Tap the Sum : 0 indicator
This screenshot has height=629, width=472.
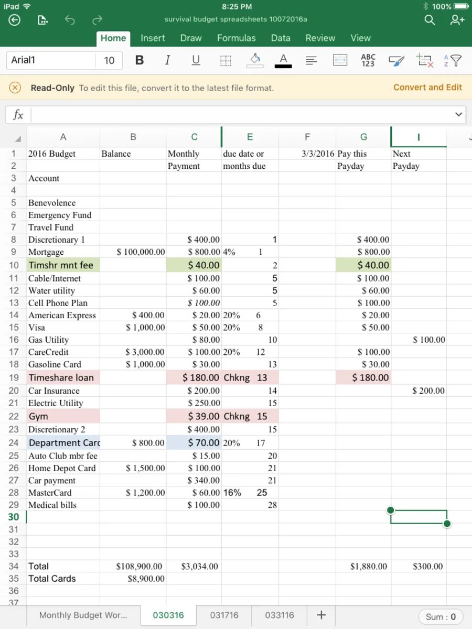click(x=441, y=617)
